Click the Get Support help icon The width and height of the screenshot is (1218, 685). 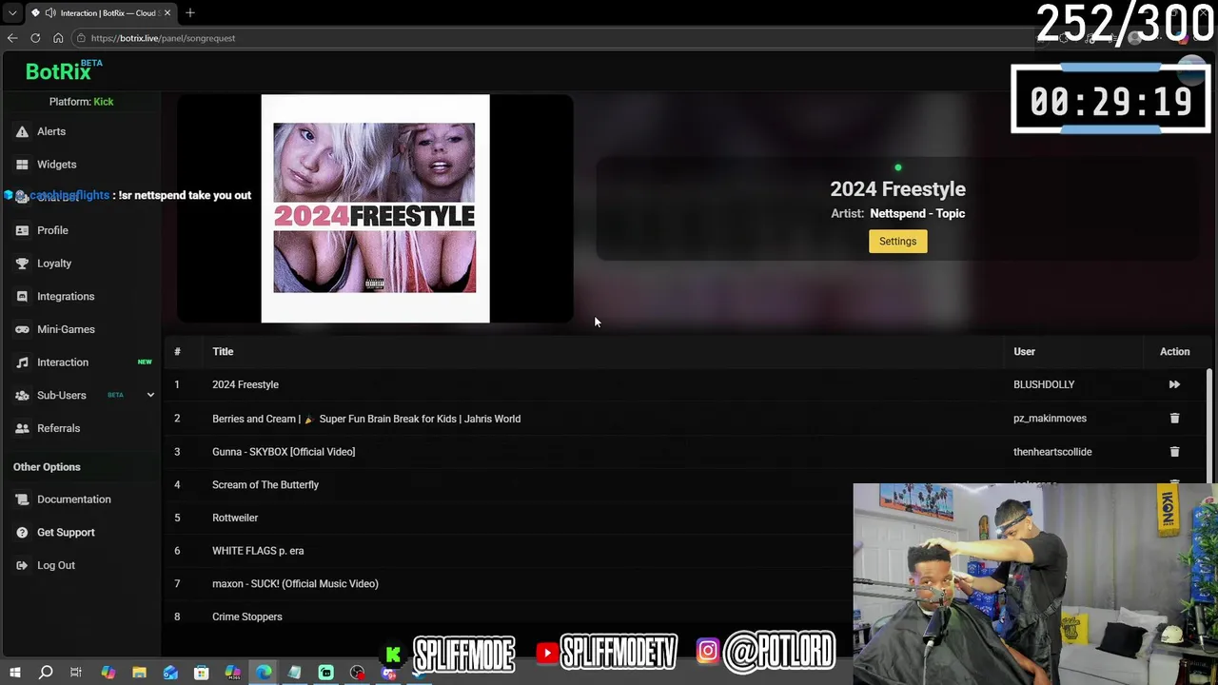pos(22,533)
